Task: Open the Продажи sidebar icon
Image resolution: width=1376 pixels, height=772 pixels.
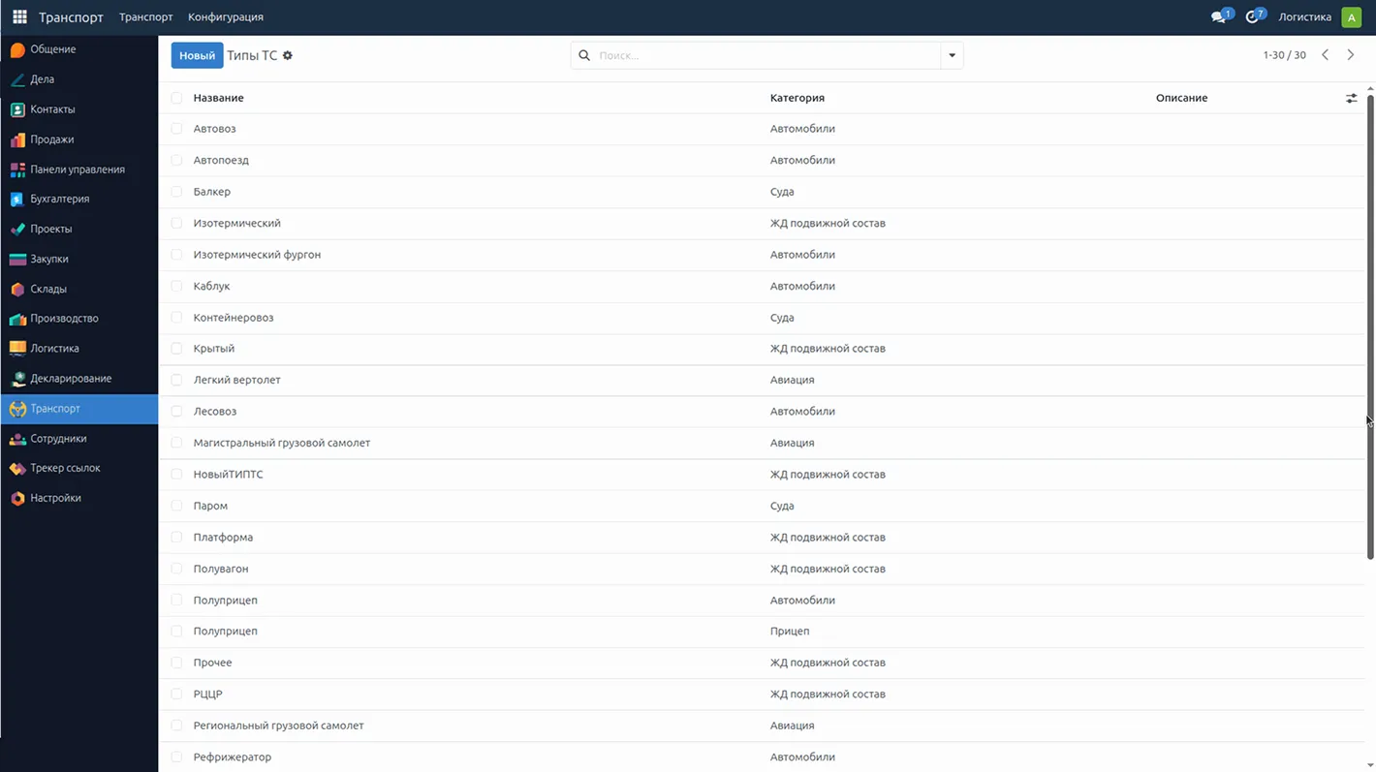Action: [17, 139]
